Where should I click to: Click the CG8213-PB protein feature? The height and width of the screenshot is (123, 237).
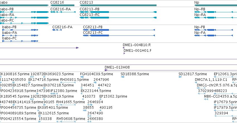(x=119, y=30)
